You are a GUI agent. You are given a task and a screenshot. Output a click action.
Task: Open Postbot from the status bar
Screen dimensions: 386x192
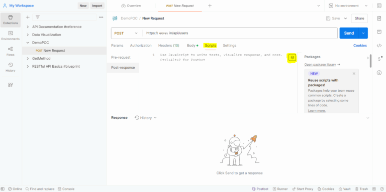(260, 189)
